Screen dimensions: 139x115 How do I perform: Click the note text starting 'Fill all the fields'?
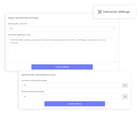[58, 41]
